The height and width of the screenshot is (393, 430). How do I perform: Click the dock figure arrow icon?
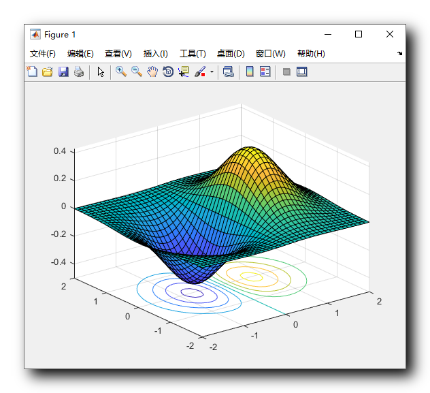click(399, 53)
